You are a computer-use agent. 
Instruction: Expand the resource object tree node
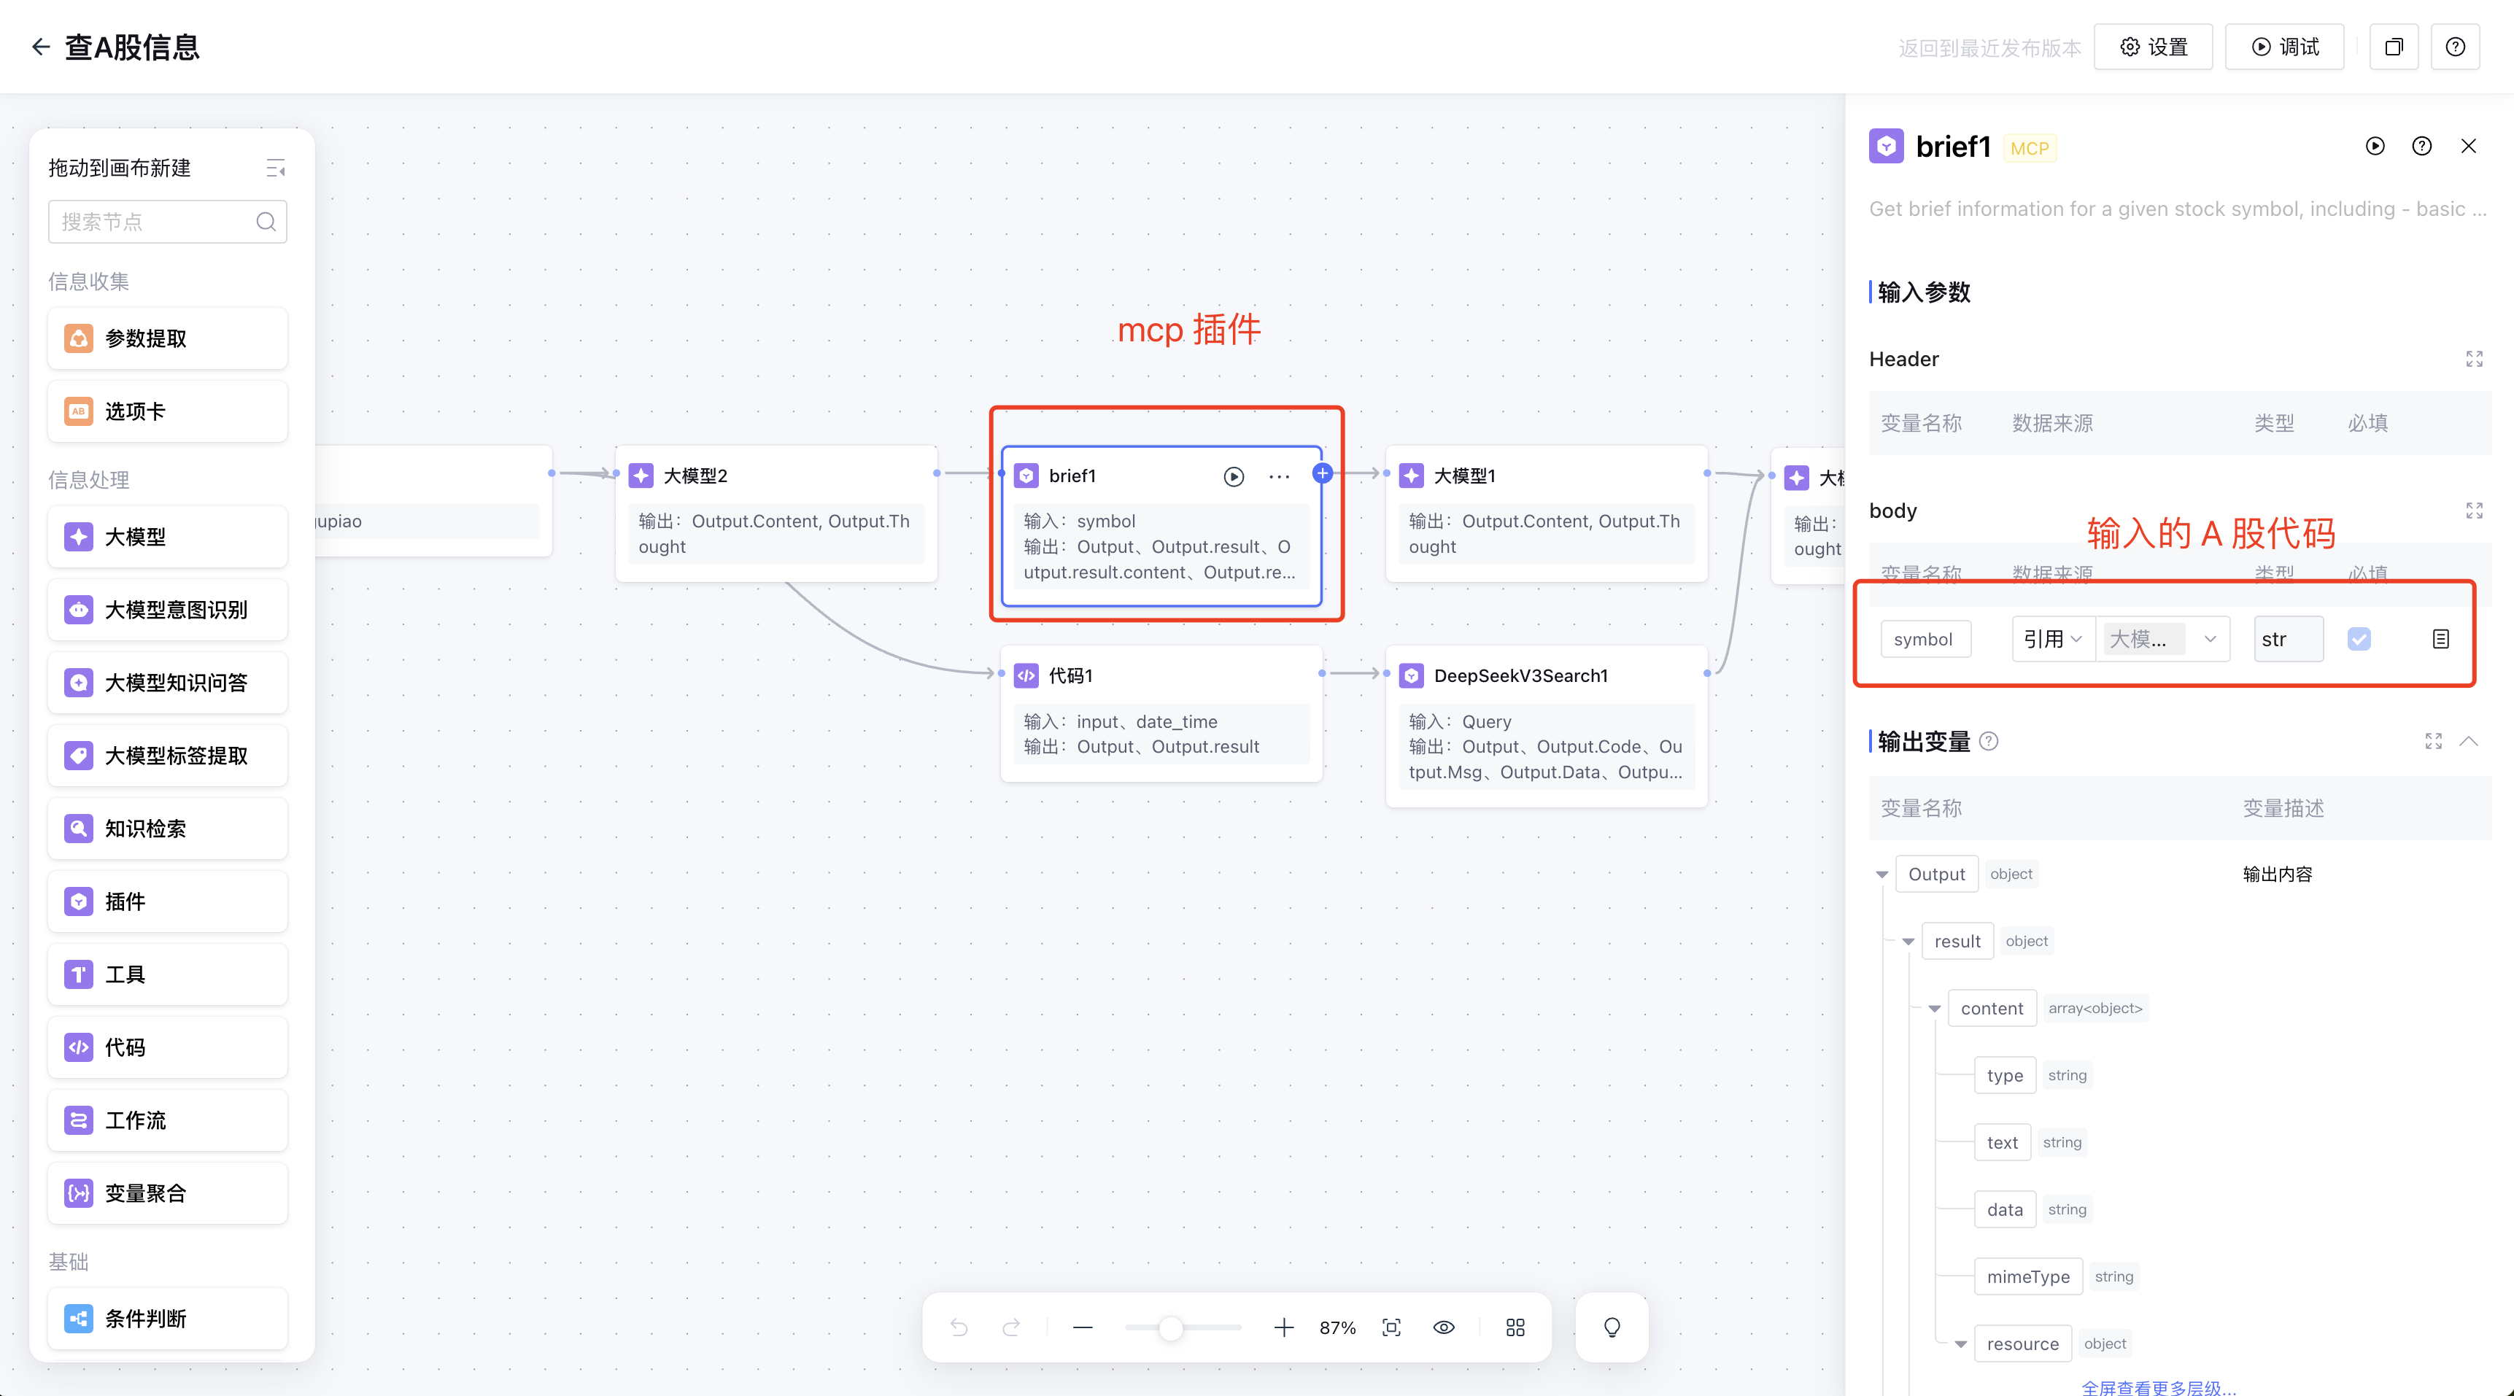point(1961,1344)
